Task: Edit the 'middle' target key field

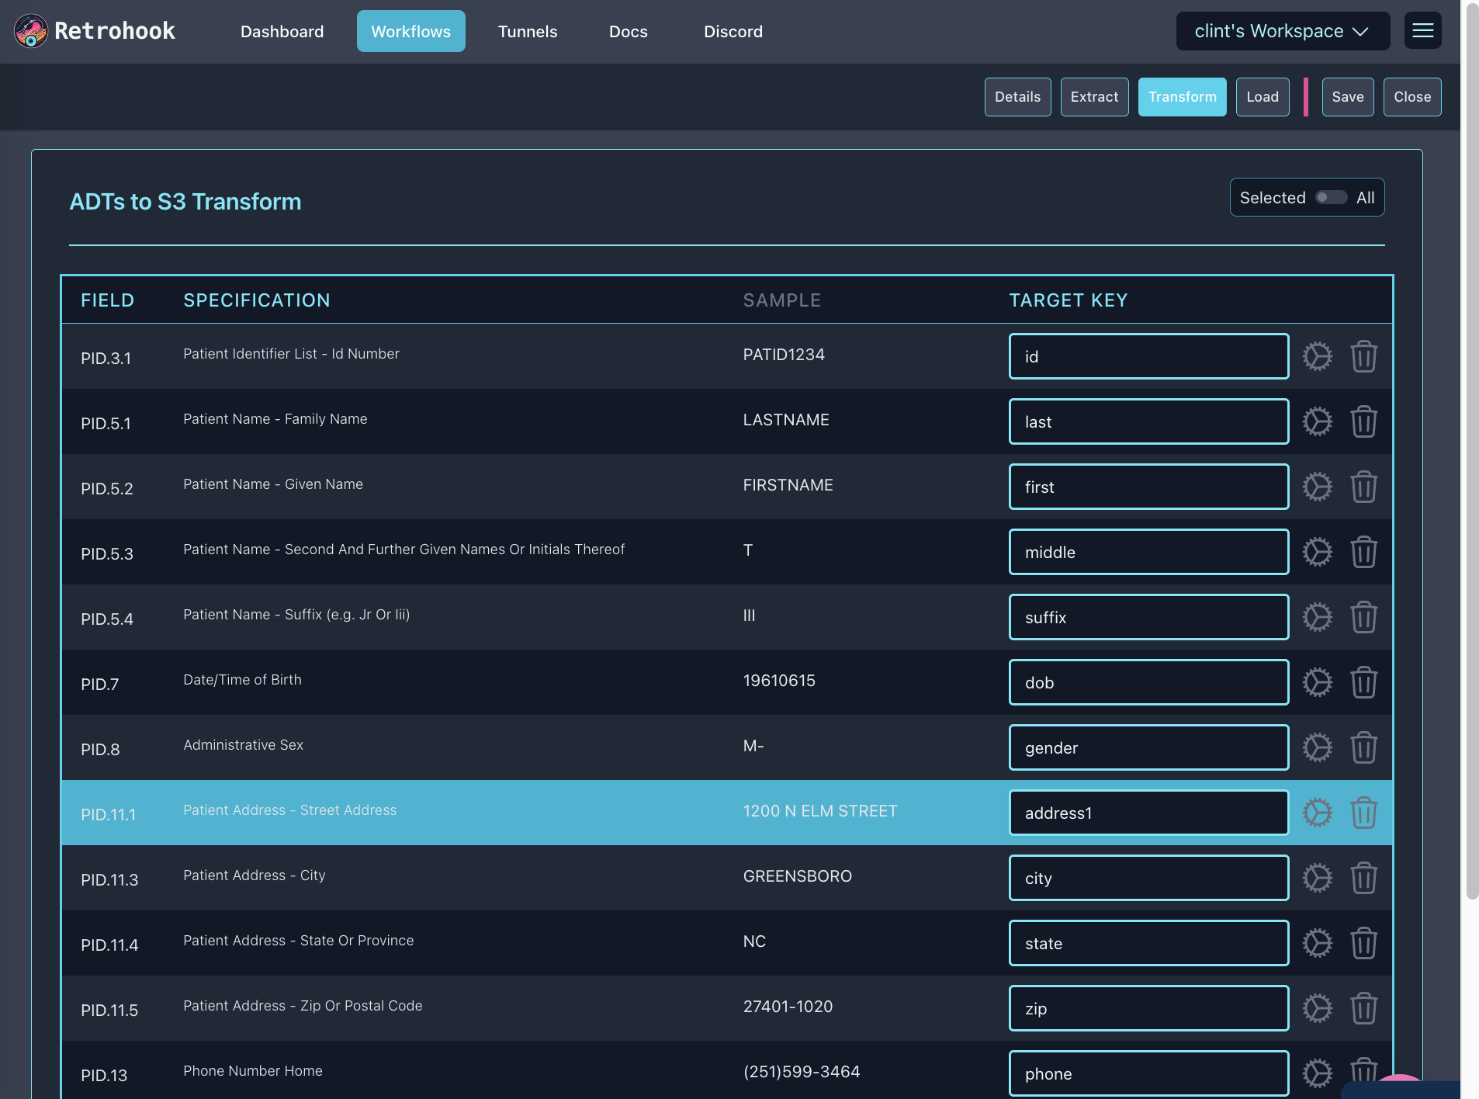Action: 1148,552
